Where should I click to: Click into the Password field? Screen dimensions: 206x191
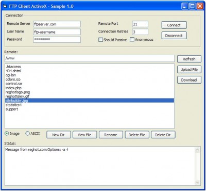57,40
